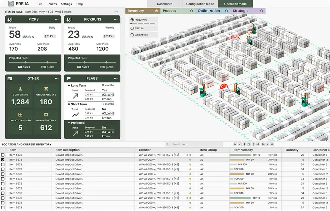Open the Settings menu
The height and width of the screenshot is (211, 330).
[66, 4]
